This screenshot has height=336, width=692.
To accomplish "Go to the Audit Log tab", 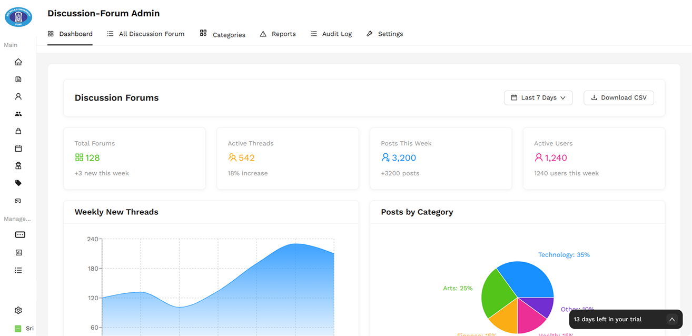I will (331, 34).
